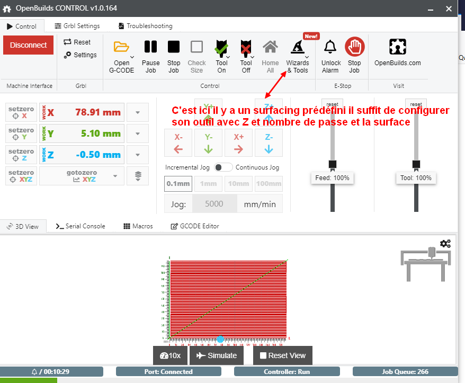
Task: Expand Tool On dropdown caret
Action: [228, 57]
